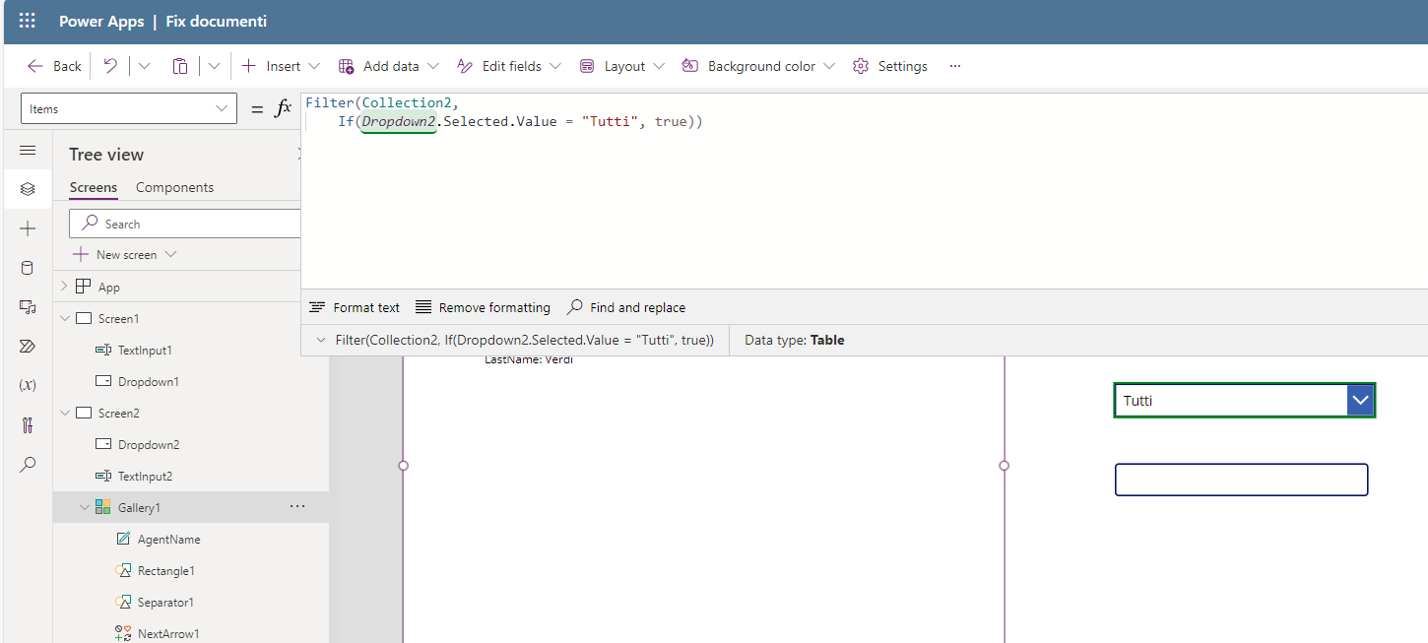Click the Back button
Screen dimensions: 1428x643
click(x=52, y=65)
